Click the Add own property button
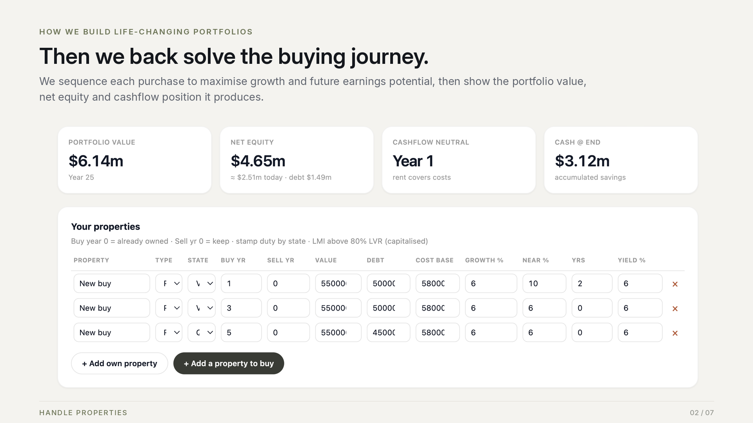 120,363
